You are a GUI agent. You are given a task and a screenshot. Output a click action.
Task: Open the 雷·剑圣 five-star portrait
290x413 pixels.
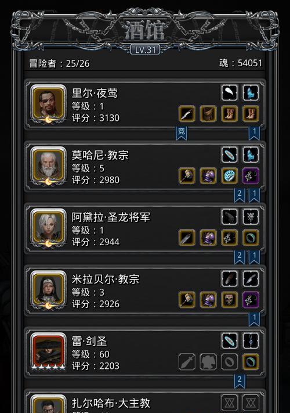pos(48,351)
